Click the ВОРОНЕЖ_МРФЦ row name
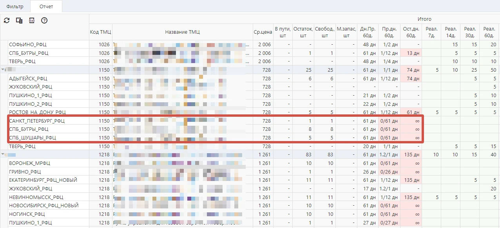 click(x=30, y=163)
